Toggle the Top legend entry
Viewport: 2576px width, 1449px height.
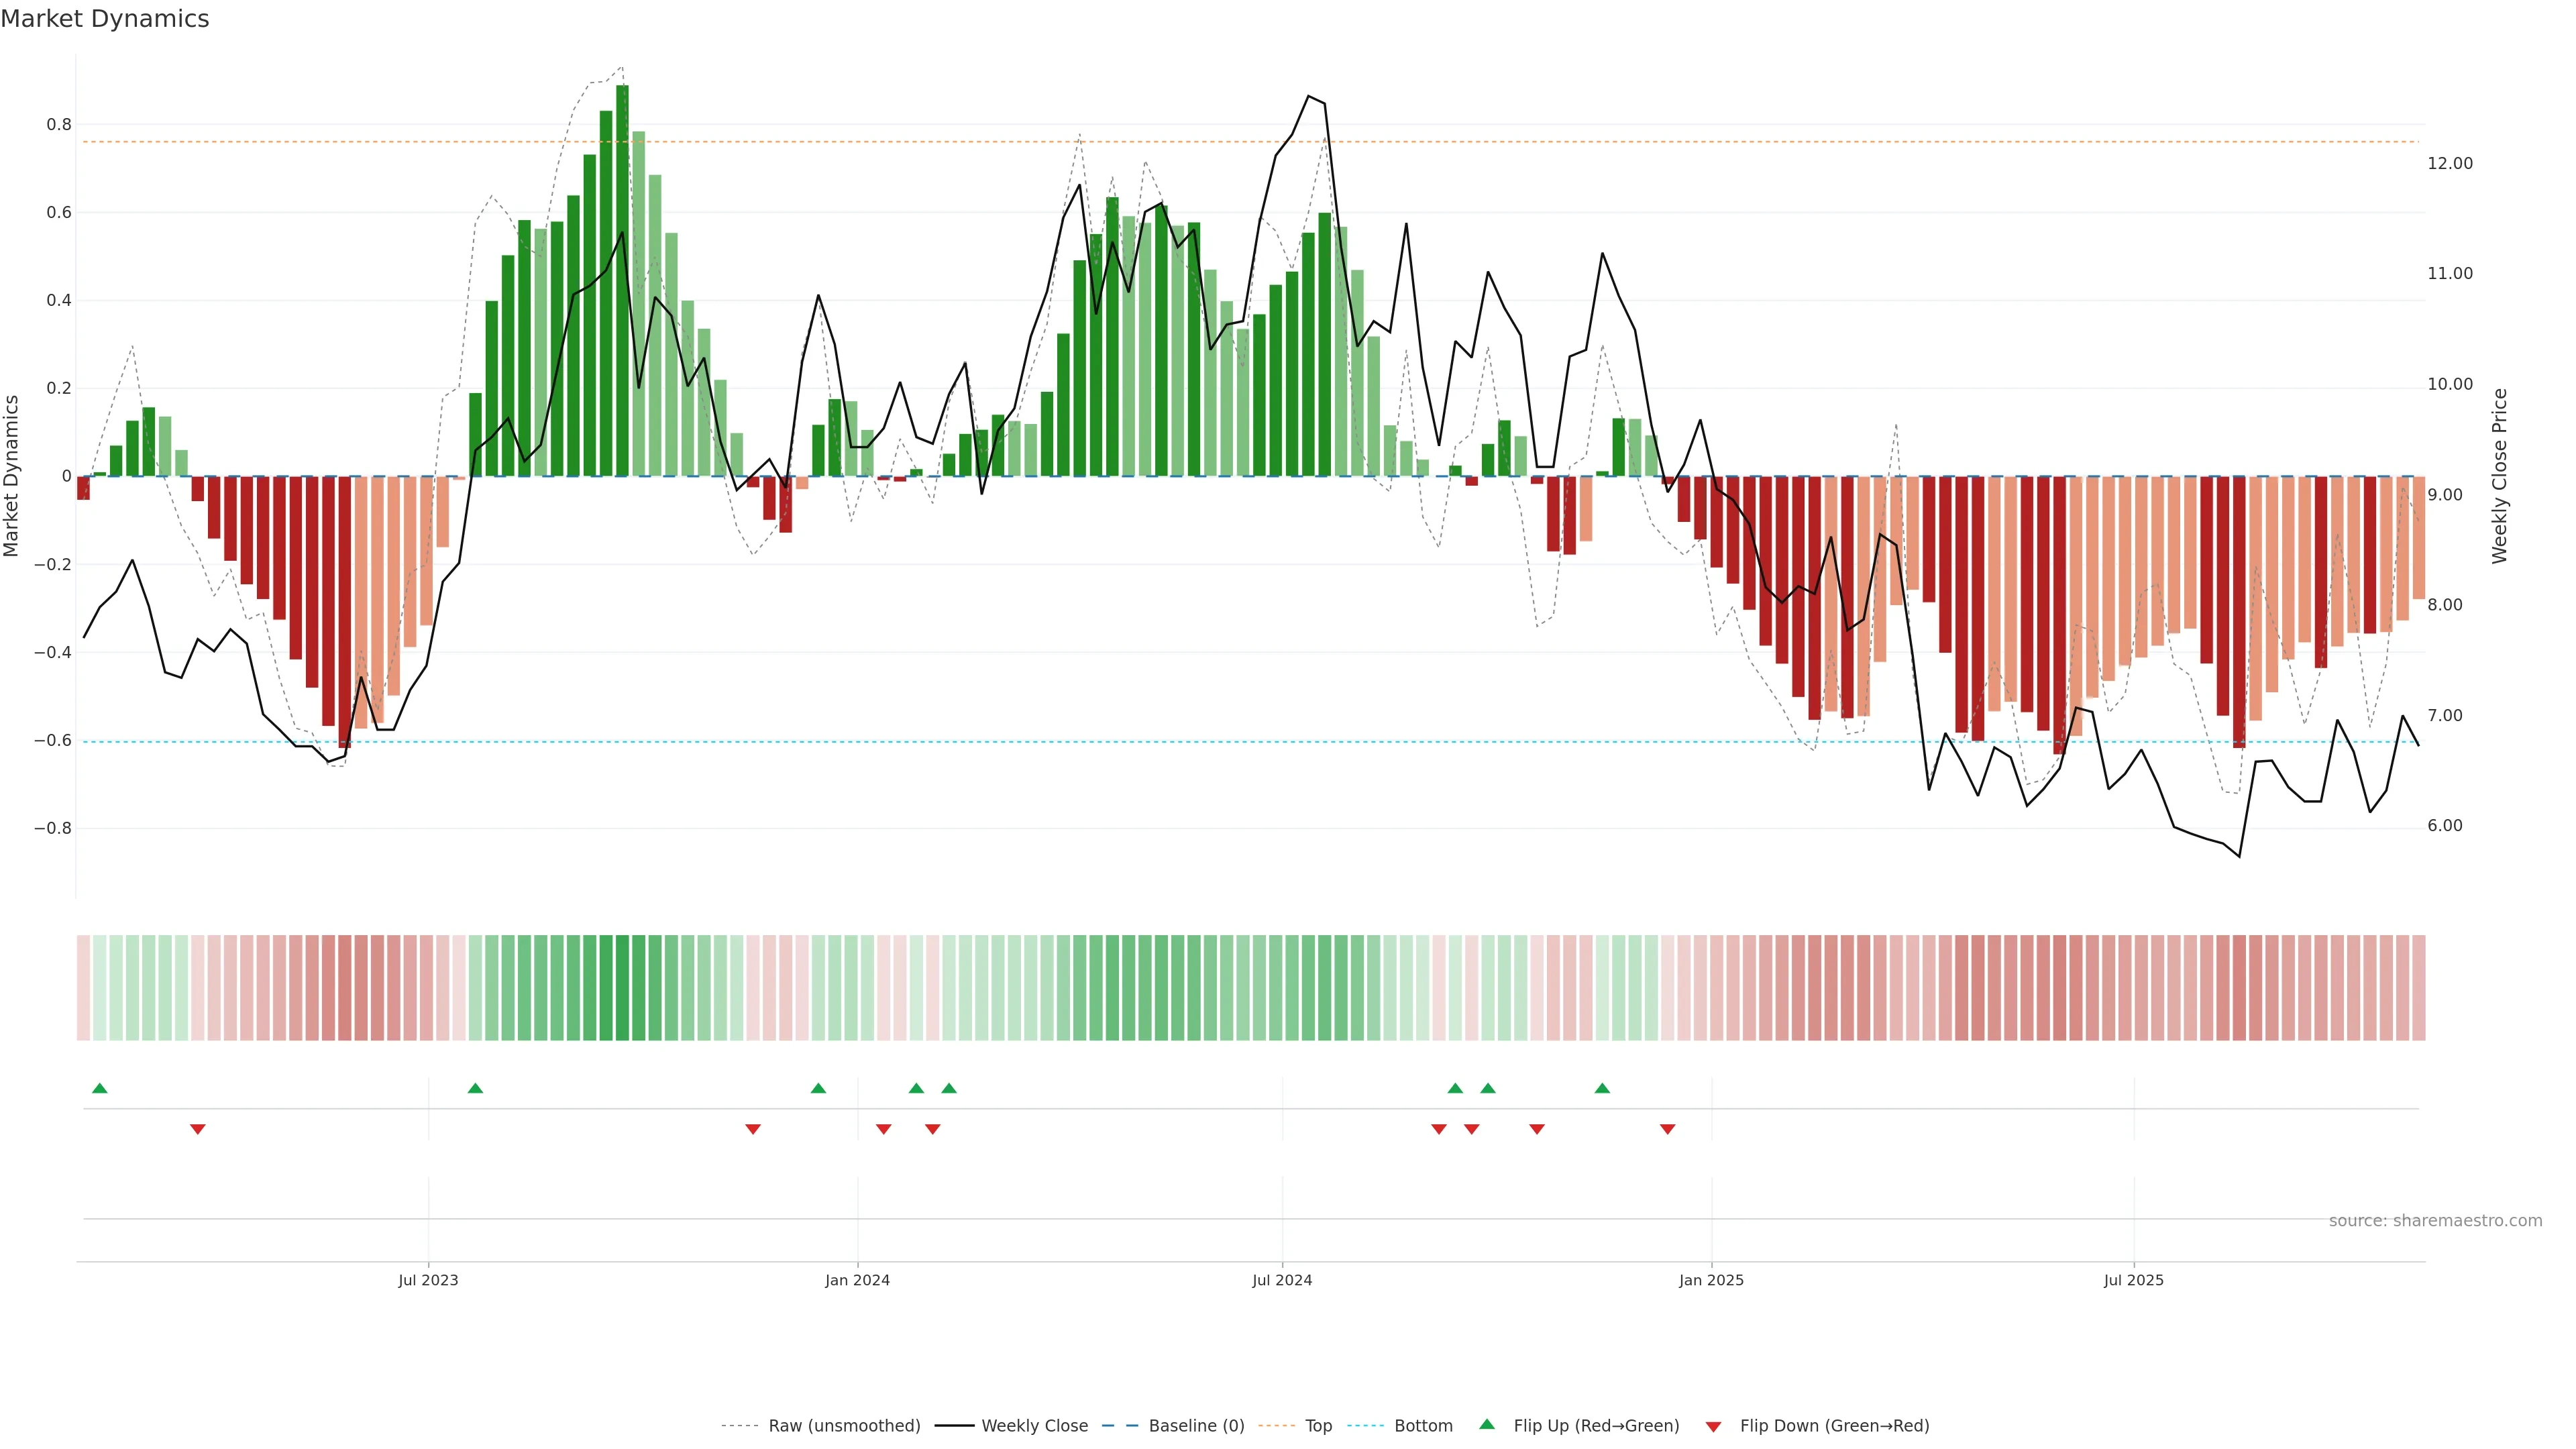1318,1426
